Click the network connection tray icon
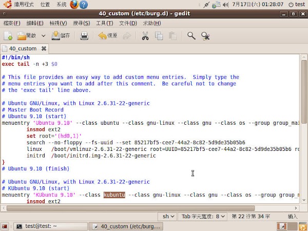This screenshot has height=231, width=308. 216,5
